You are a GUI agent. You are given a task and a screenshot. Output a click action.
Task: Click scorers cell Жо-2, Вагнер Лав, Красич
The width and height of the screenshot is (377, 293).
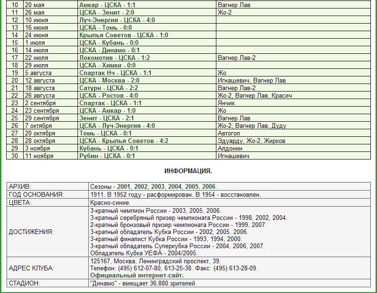tap(293, 96)
